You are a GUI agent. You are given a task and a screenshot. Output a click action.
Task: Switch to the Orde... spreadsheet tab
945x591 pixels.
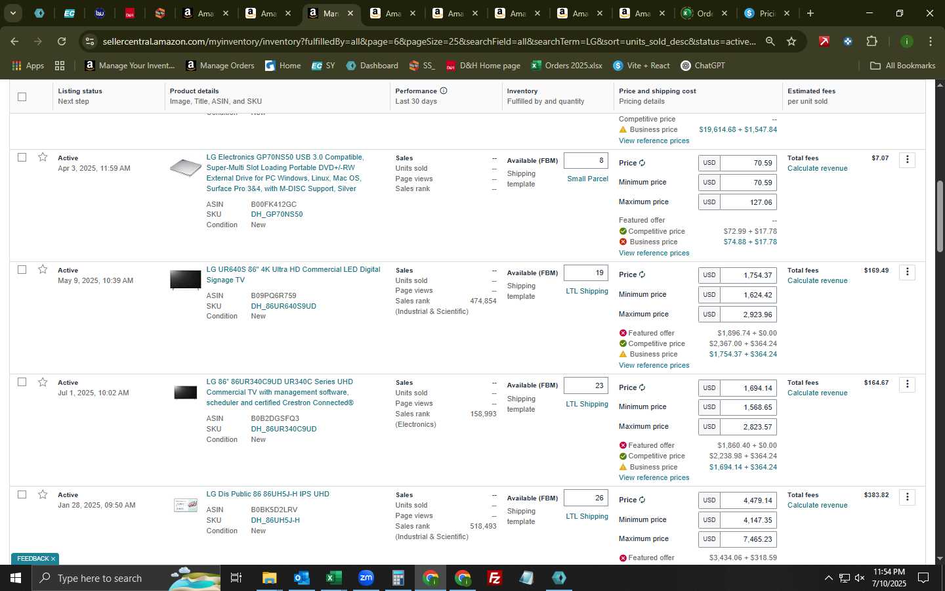(705, 13)
